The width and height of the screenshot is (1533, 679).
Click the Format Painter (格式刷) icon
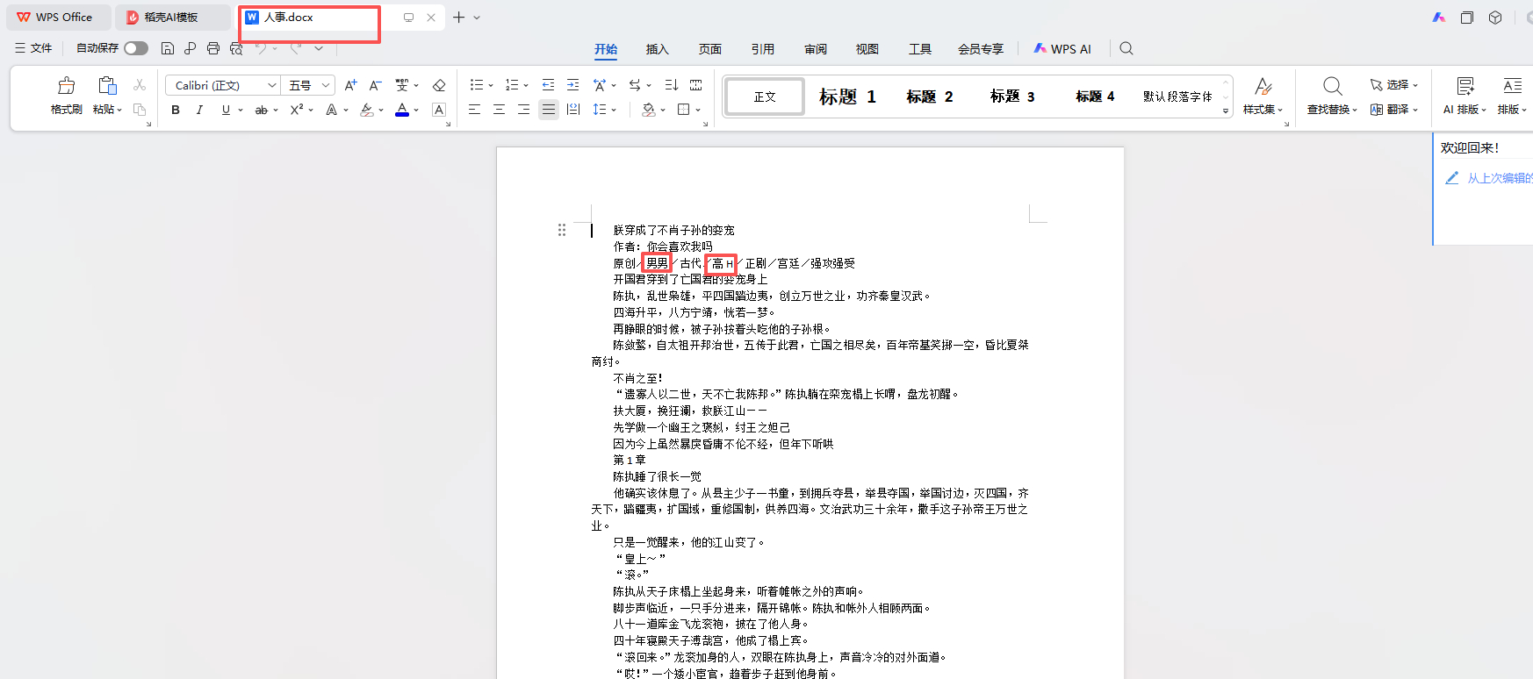tap(66, 86)
